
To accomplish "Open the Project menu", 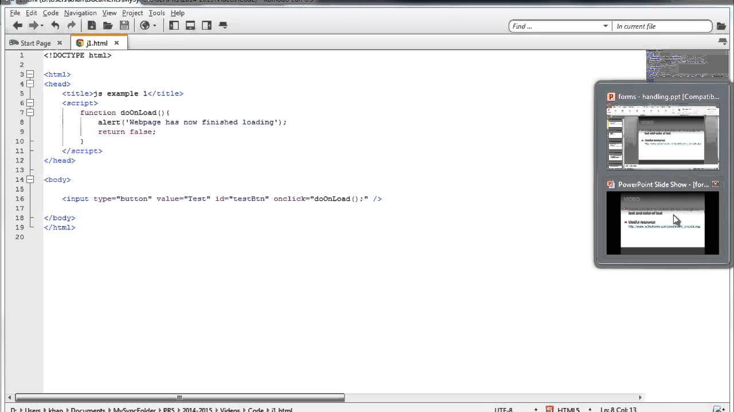I will 132,13.
